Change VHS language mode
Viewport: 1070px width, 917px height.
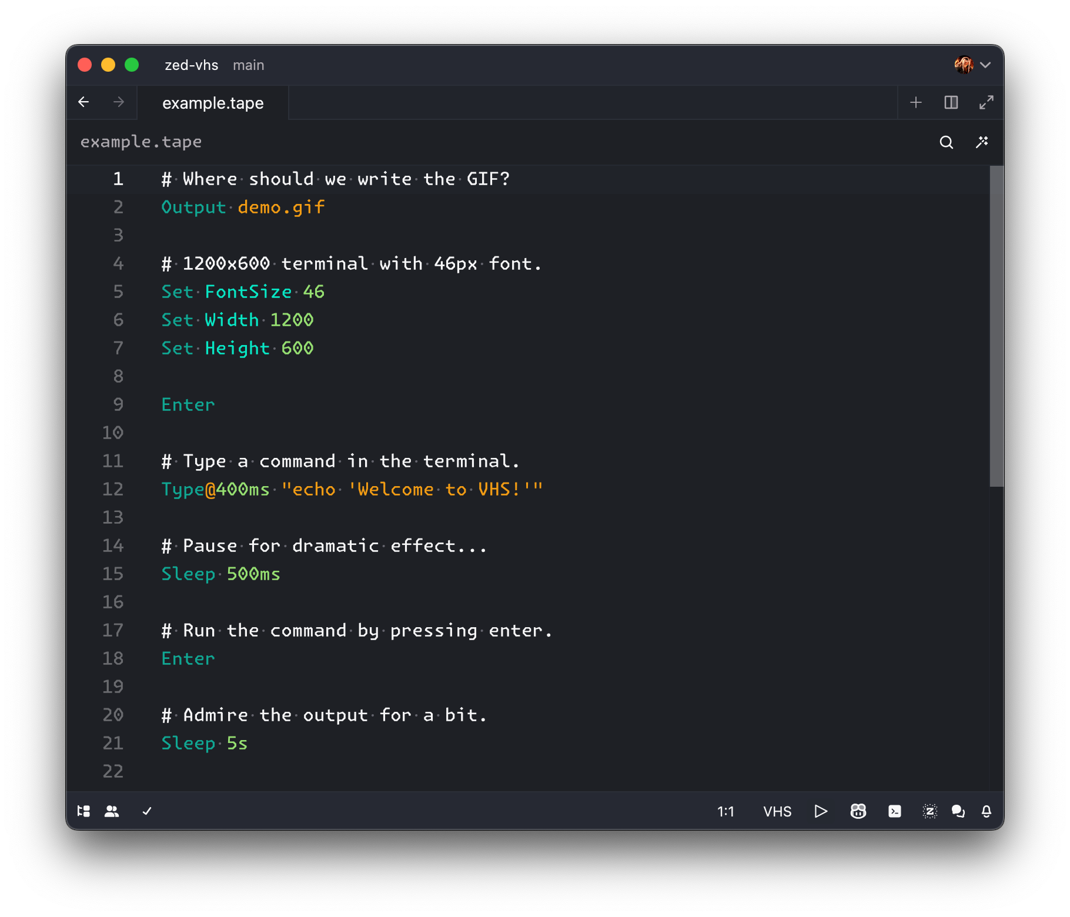pyautogui.click(x=777, y=811)
